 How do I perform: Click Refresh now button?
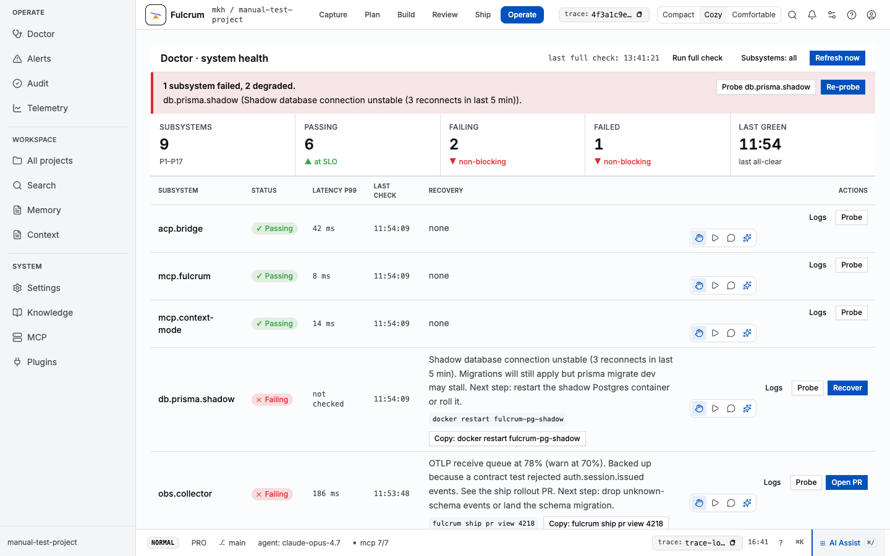(837, 58)
